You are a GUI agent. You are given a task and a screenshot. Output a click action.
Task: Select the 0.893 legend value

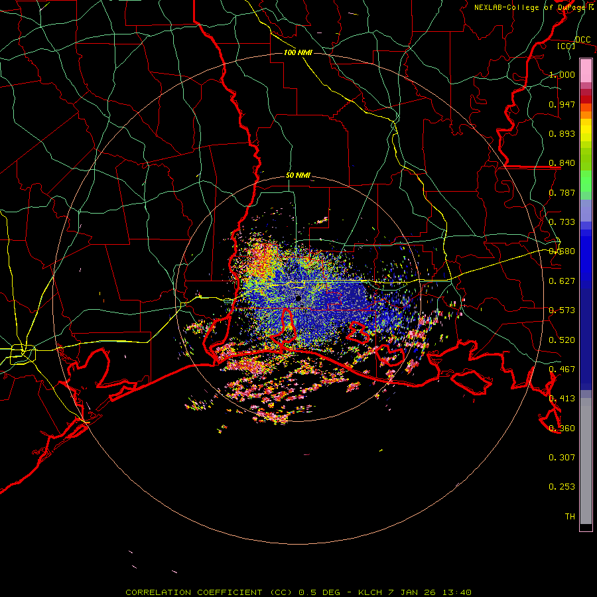point(562,133)
